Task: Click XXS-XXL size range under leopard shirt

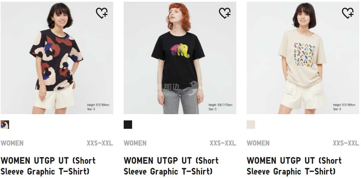Action: [100, 143]
